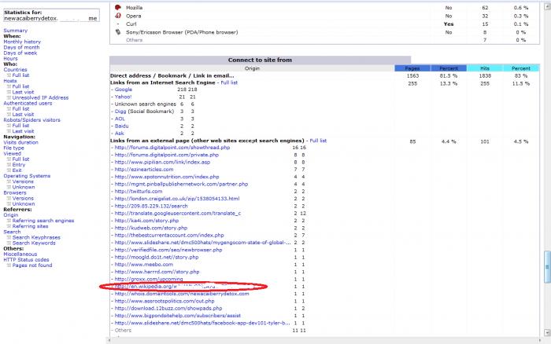Screen dimensions: 551x344
Task: Open Pages not found sub-item
Action: click(31, 265)
